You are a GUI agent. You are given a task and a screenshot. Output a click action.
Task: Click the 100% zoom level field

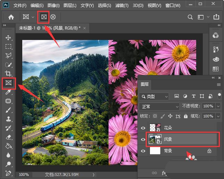click(24, 174)
